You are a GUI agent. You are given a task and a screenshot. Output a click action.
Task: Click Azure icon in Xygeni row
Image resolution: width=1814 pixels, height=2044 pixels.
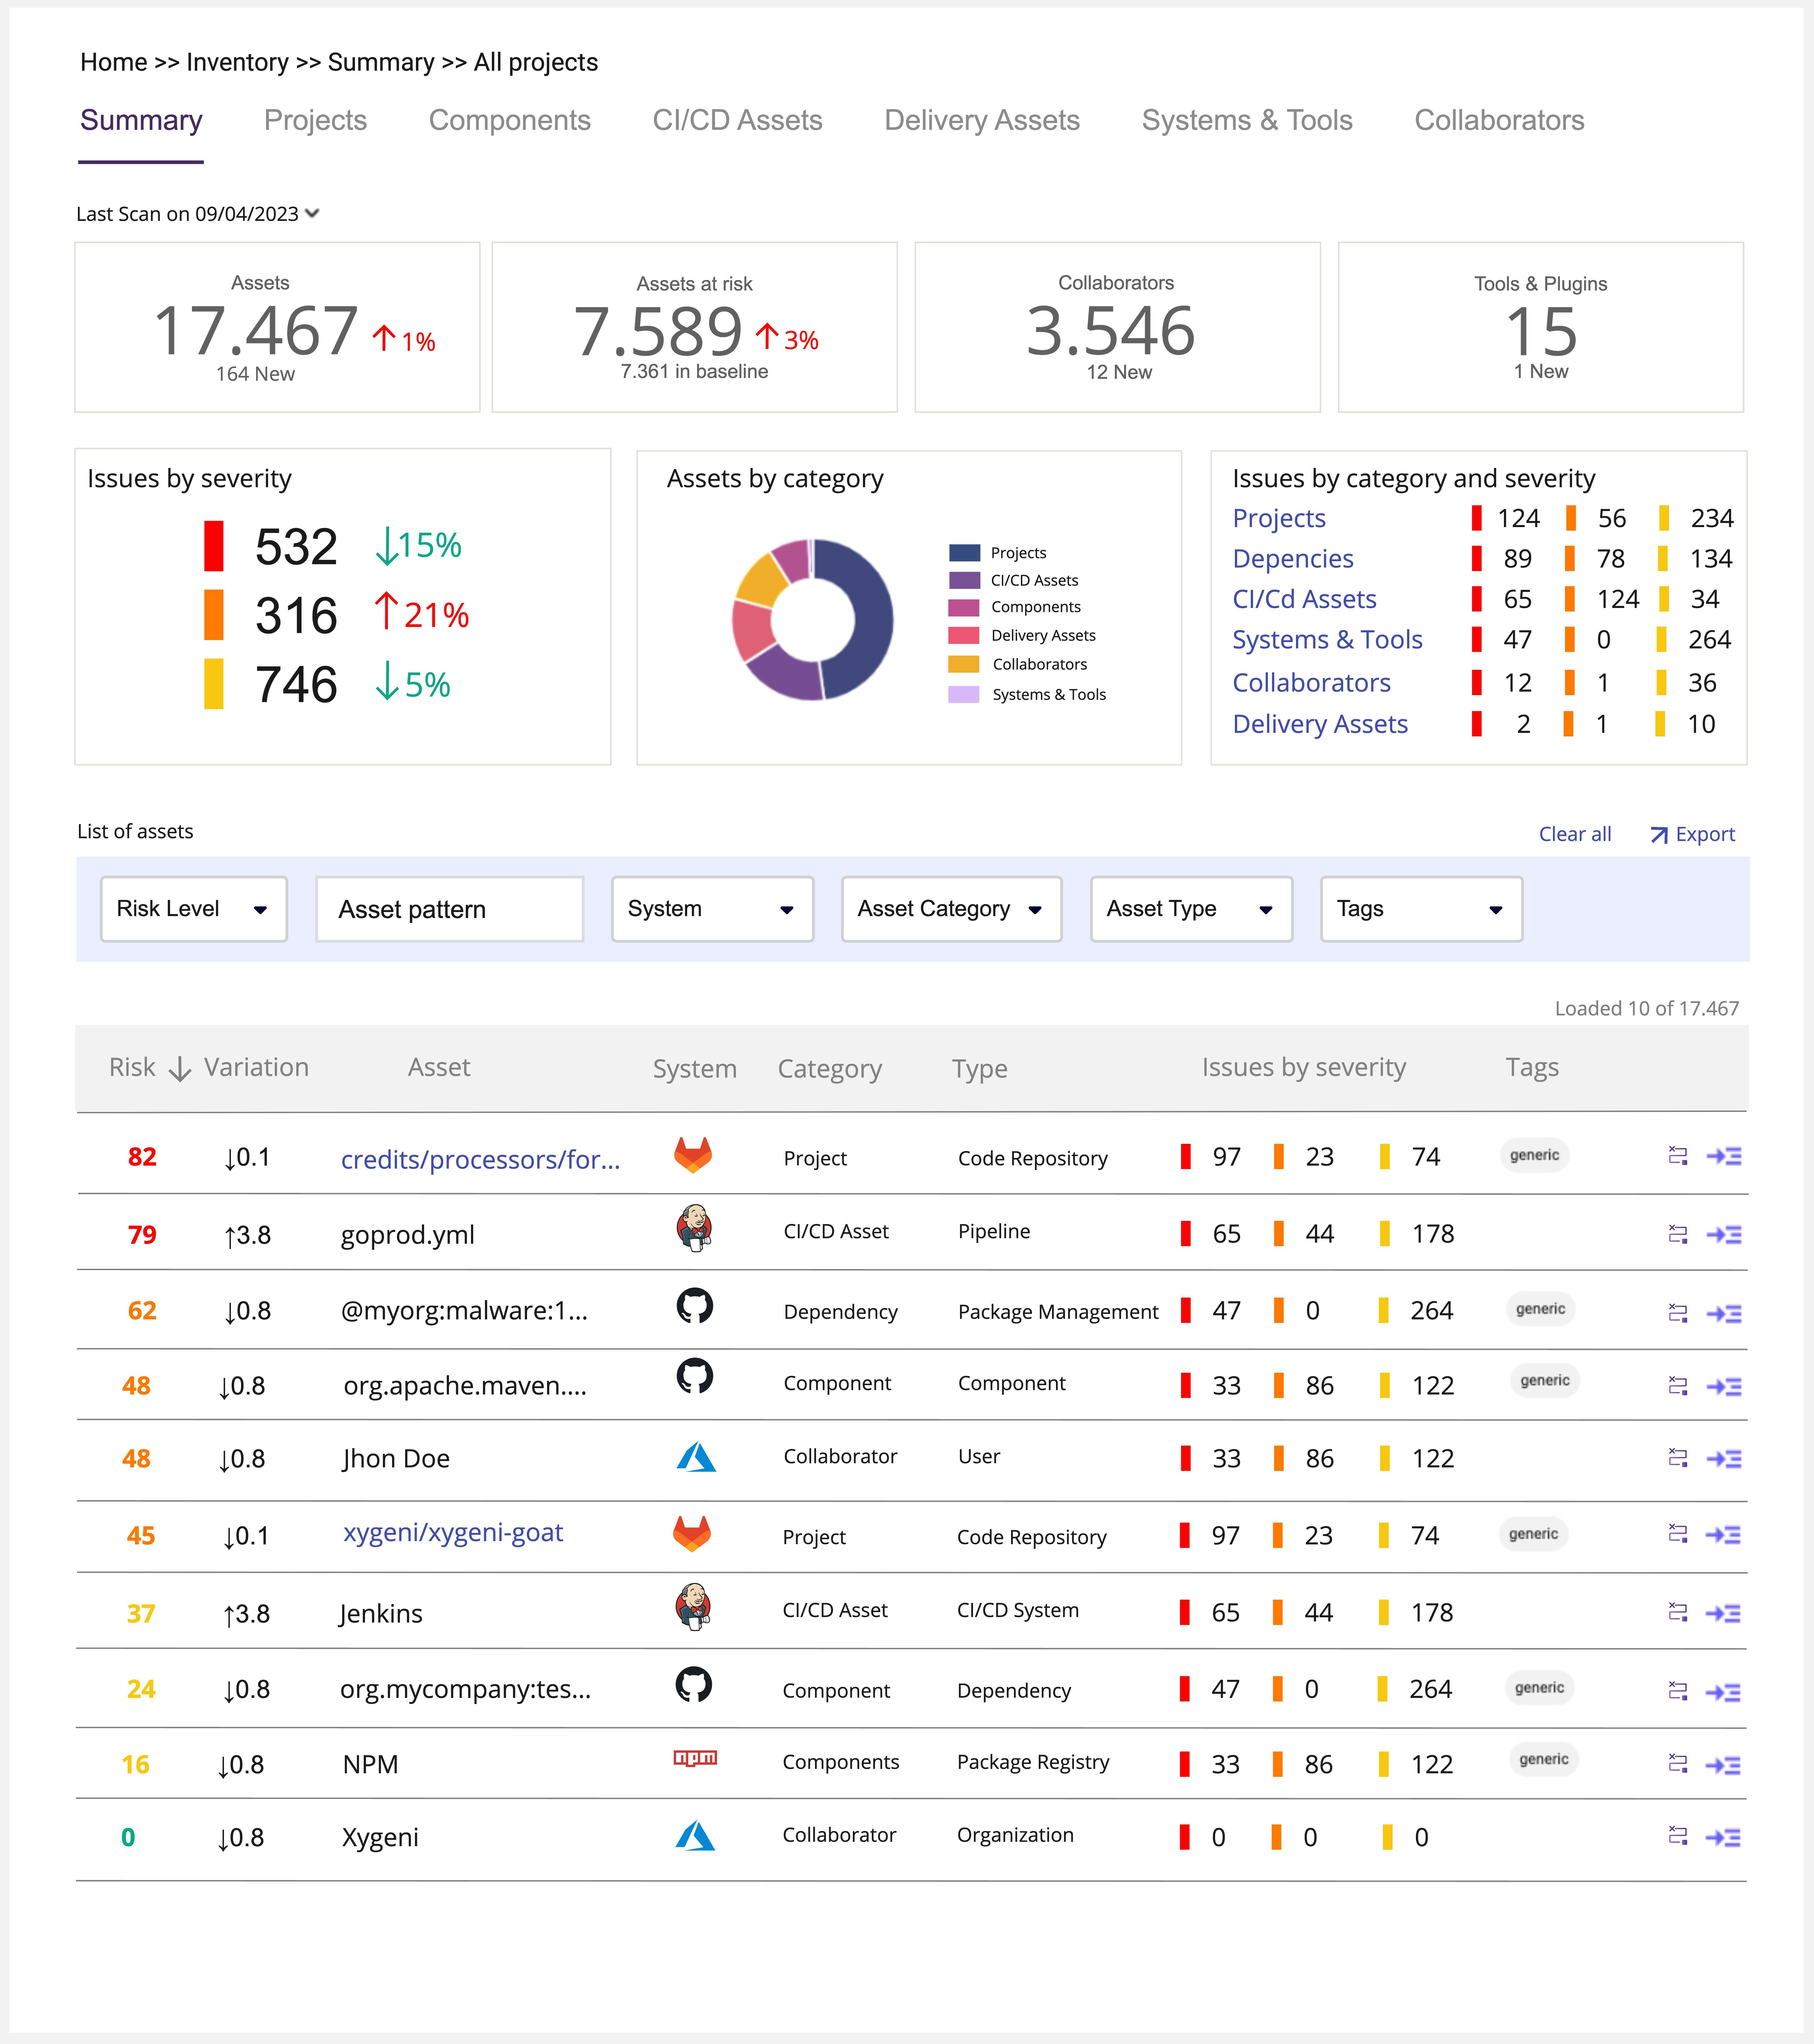click(695, 1836)
